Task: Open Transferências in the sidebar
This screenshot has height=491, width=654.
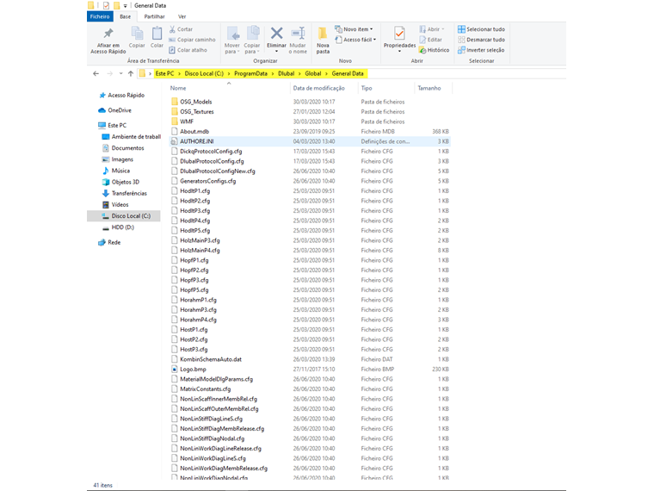Action: point(124,193)
